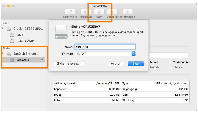Viewport: 198px width, 114px height.
Task: Open Sikkerhetsvalg security options
Action: (68, 63)
